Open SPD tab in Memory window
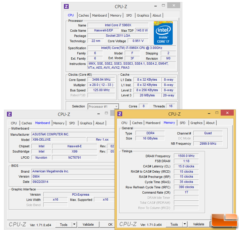 pyautogui.click(x=183, y=123)
